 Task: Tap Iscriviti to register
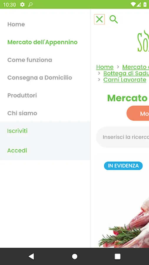tap(17, 131)
